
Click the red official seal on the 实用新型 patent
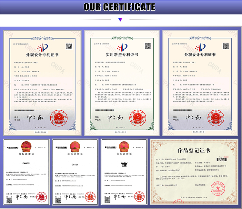138,118
